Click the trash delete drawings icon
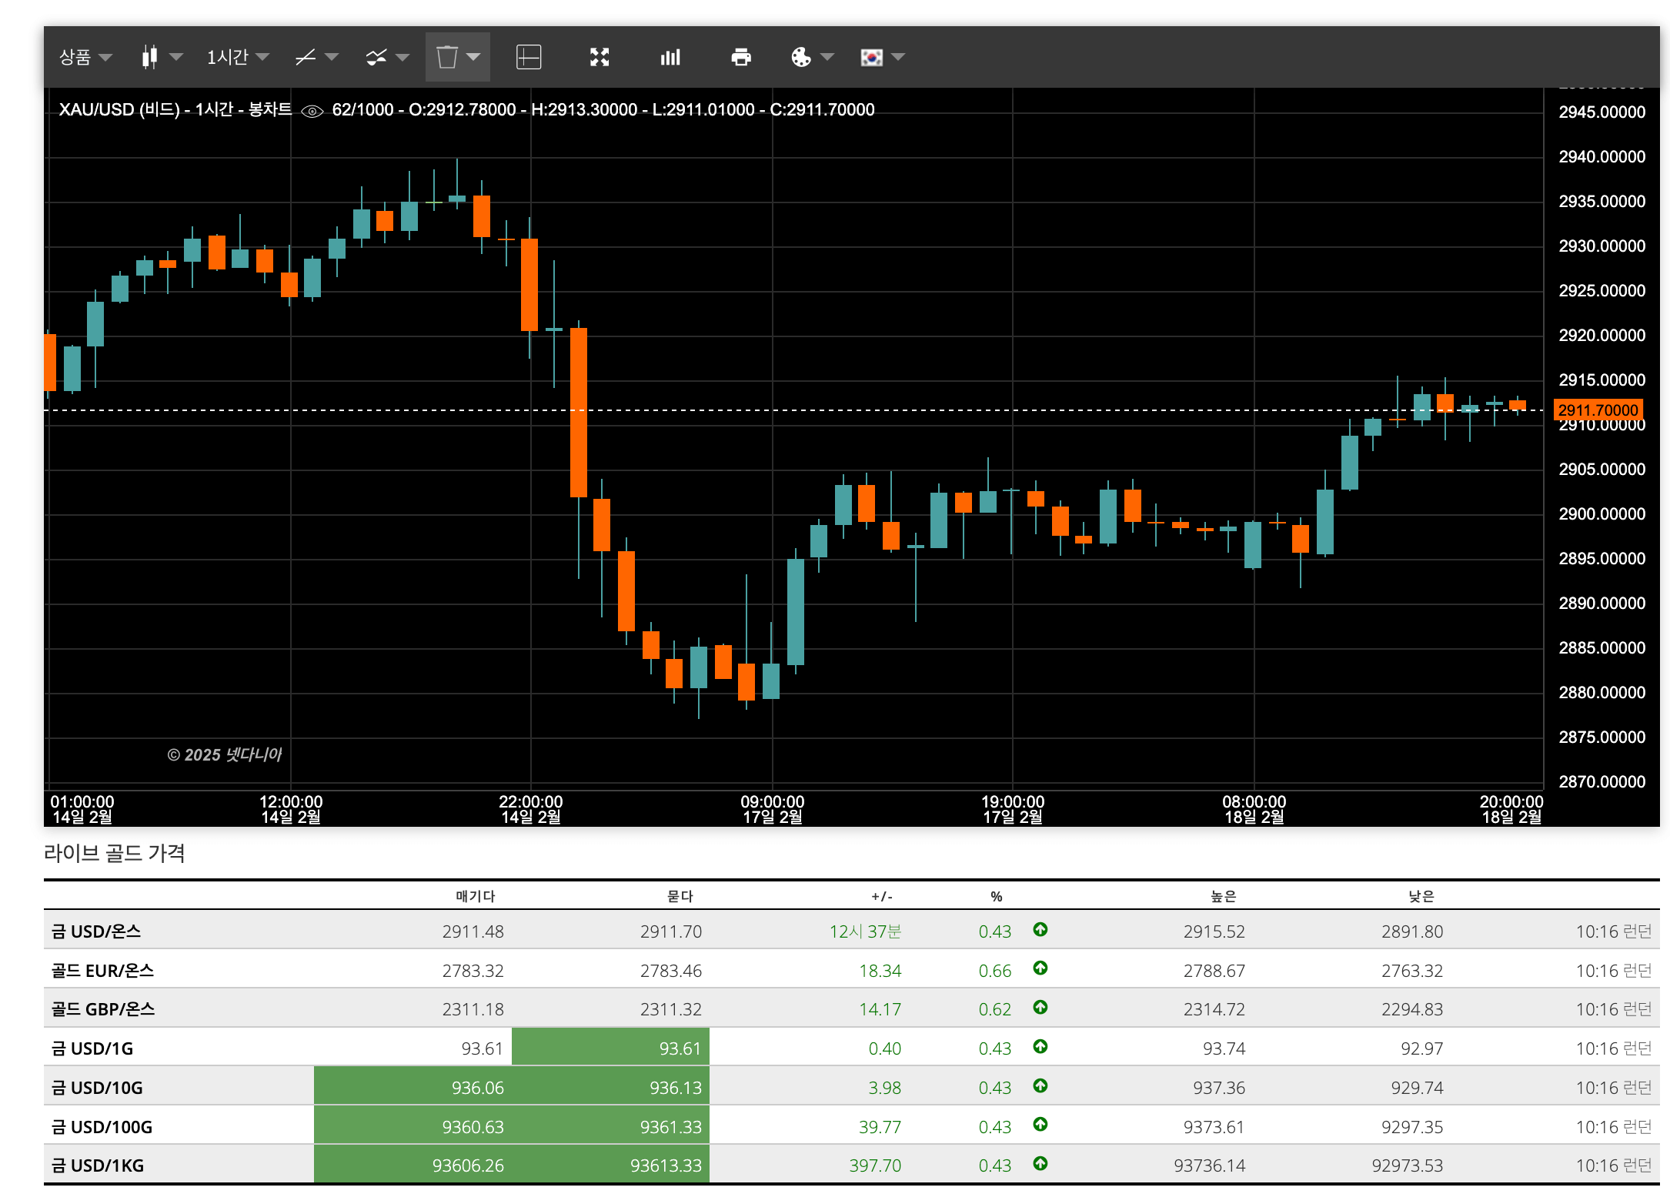The width and height of the screenshot is (1670, 1204). [447, 57]
